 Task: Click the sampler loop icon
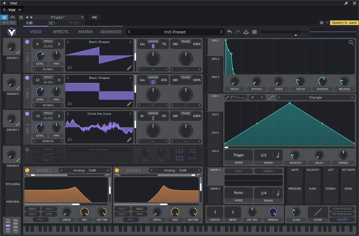coord(179,158)
